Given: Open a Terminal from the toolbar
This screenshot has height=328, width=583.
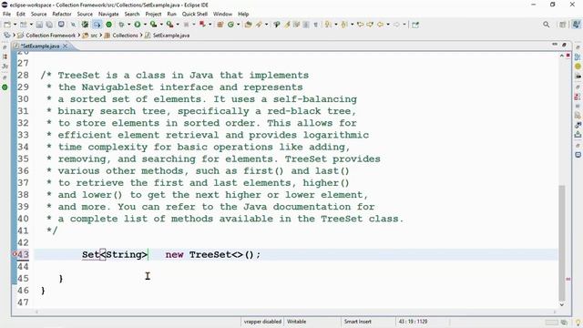Looking at the screenshot, I should [61, 25].
